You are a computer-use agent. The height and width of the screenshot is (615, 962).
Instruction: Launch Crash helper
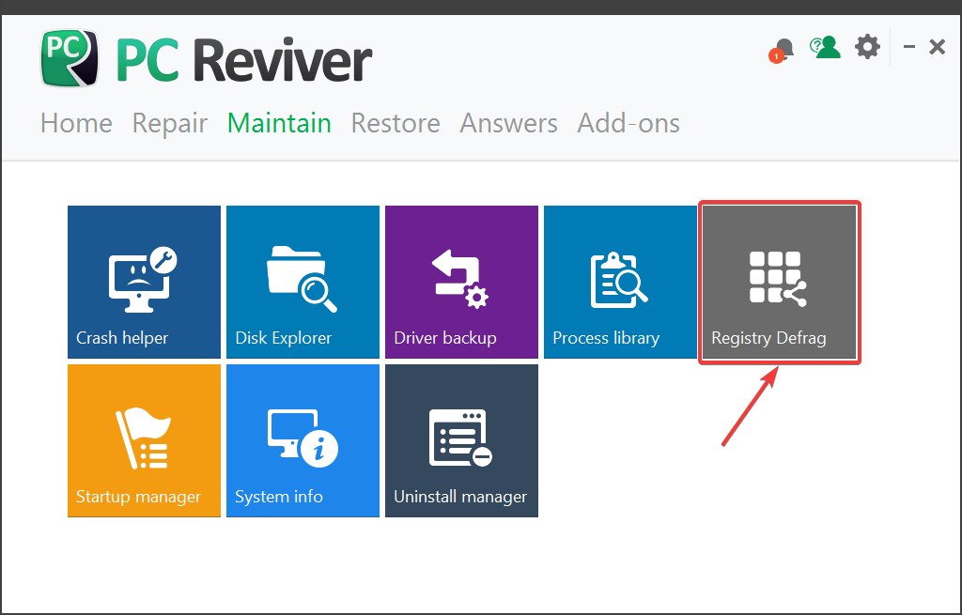tap(143, 282)
